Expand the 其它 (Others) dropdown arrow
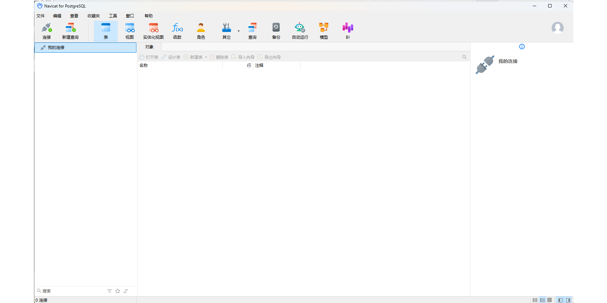 (x=239, y=31)
